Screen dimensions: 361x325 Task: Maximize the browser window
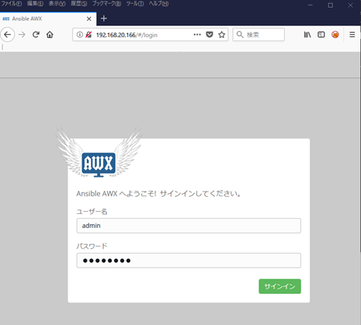click(330, 5)
